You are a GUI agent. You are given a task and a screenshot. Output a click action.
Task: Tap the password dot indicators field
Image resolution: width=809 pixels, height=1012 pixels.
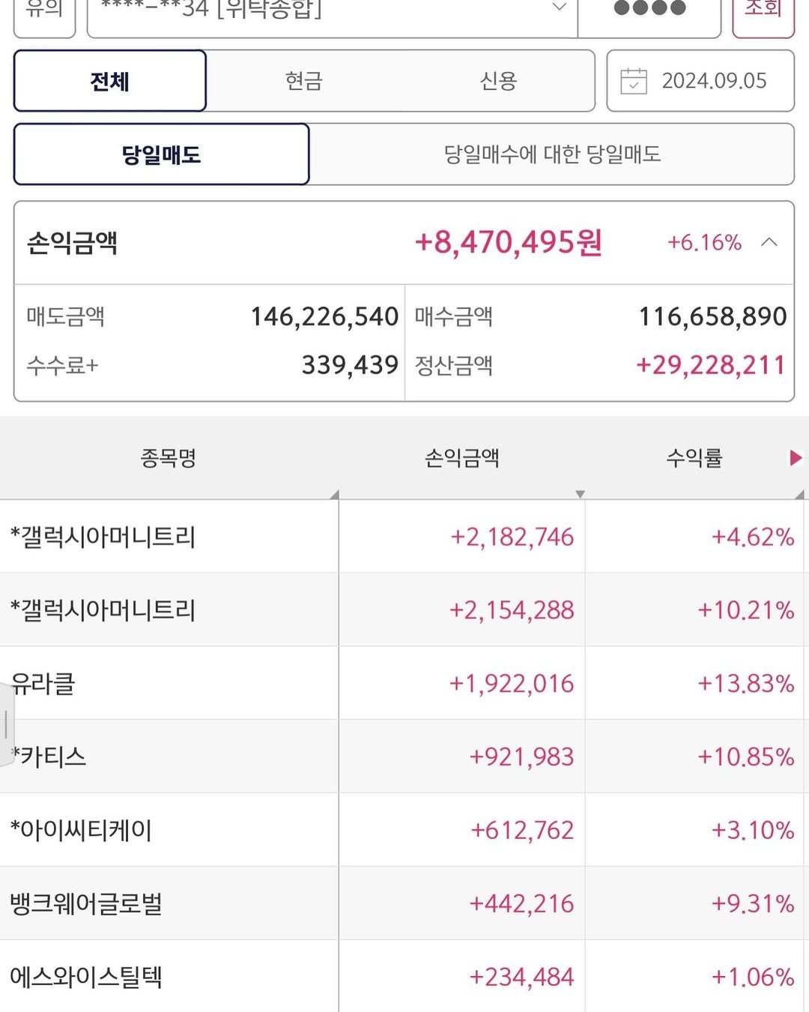(x=649, y=11)
